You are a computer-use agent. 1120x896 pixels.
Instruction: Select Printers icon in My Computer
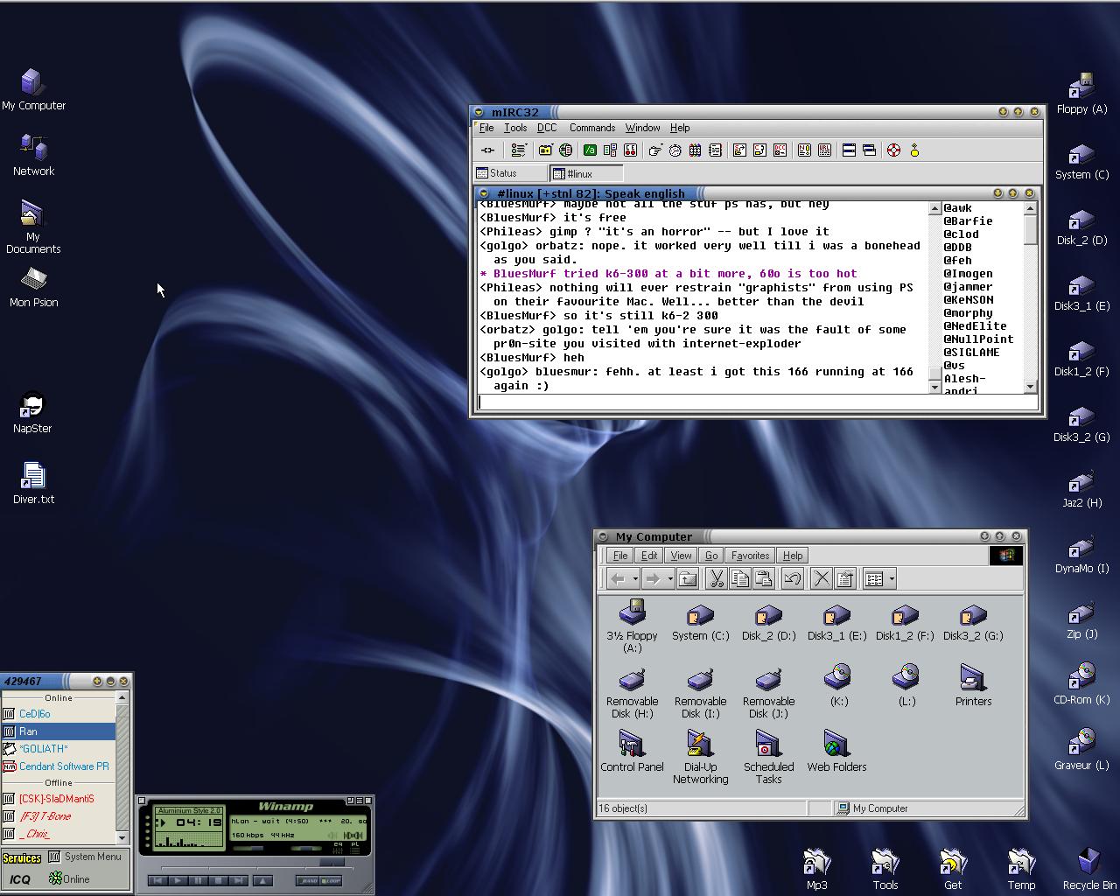coord(973,686)
